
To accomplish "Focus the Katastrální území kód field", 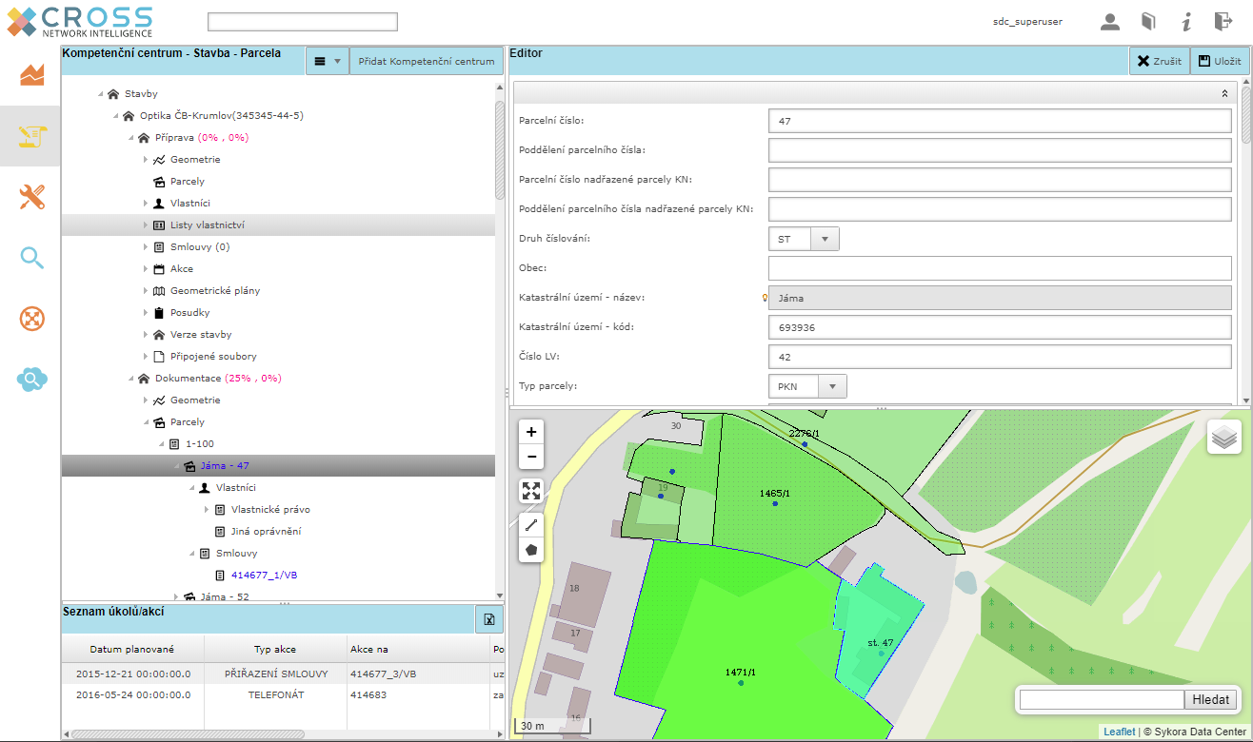I will (1000, 327).
